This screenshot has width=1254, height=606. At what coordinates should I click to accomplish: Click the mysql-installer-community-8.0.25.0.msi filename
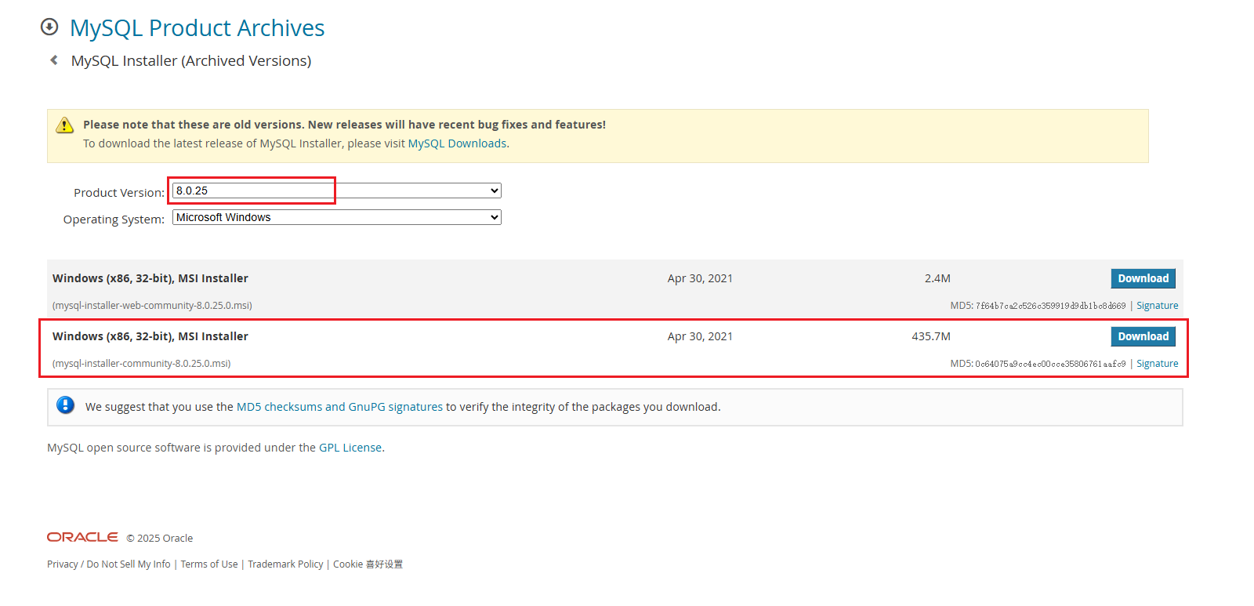tap(142, 364)
